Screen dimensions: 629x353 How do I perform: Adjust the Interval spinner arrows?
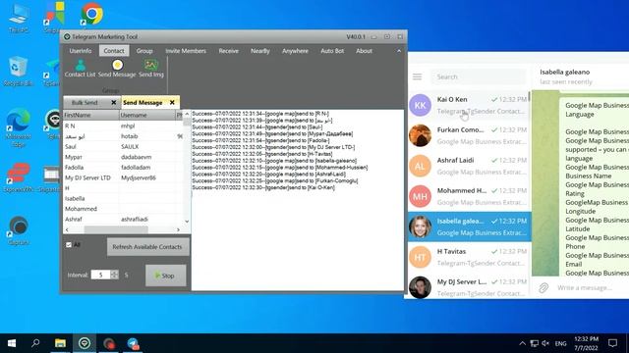(114, 275)
